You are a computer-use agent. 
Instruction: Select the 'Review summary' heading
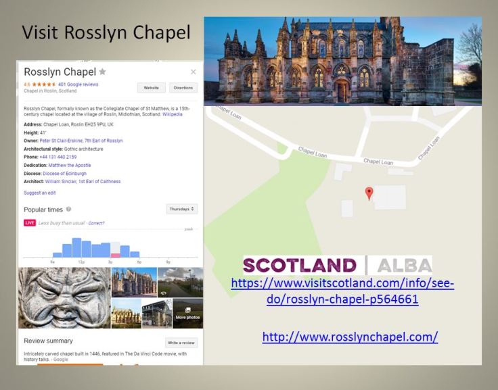(x=48, y=341)
